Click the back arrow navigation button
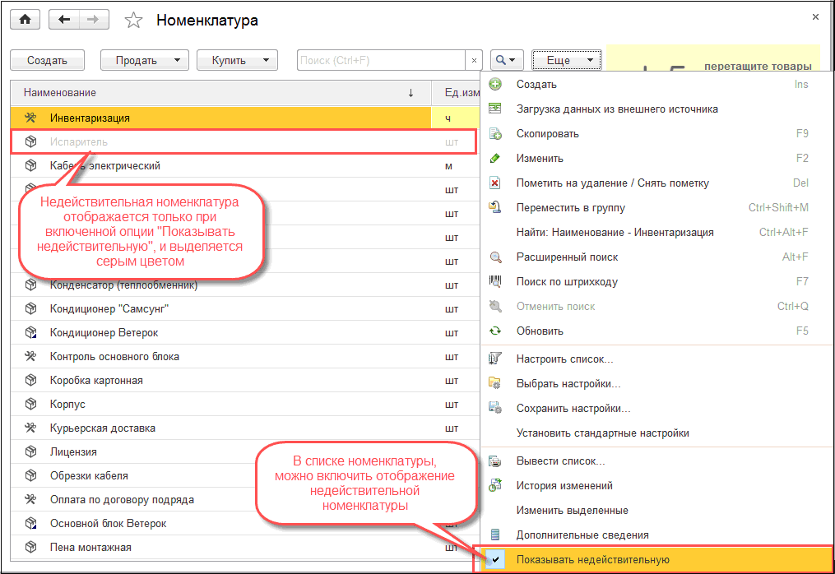The height and width of the screenshot is (574, 835). [x=65, y=20]
